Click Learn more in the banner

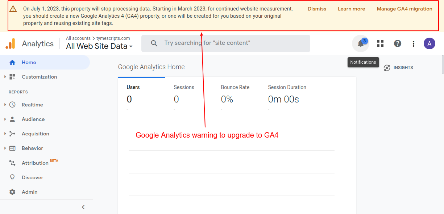click(351, 9)
